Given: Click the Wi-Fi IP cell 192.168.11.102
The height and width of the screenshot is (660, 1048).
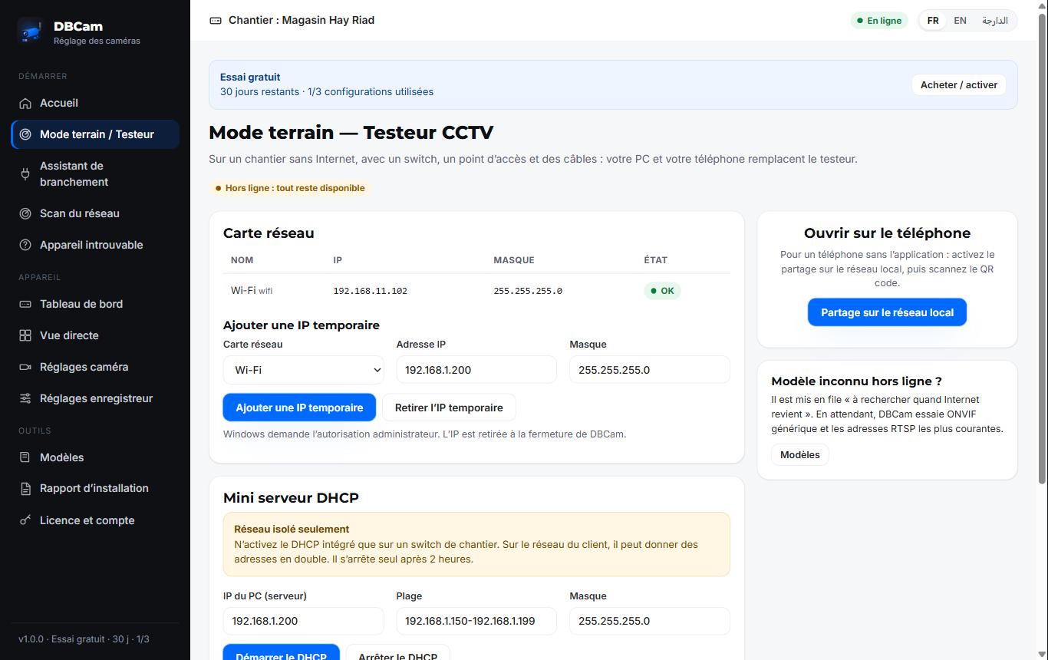Looking at the screenshot, I should tap(371, 292).
